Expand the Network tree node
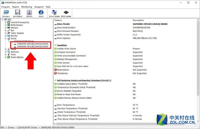200x129 pixels. coord(6,52)
